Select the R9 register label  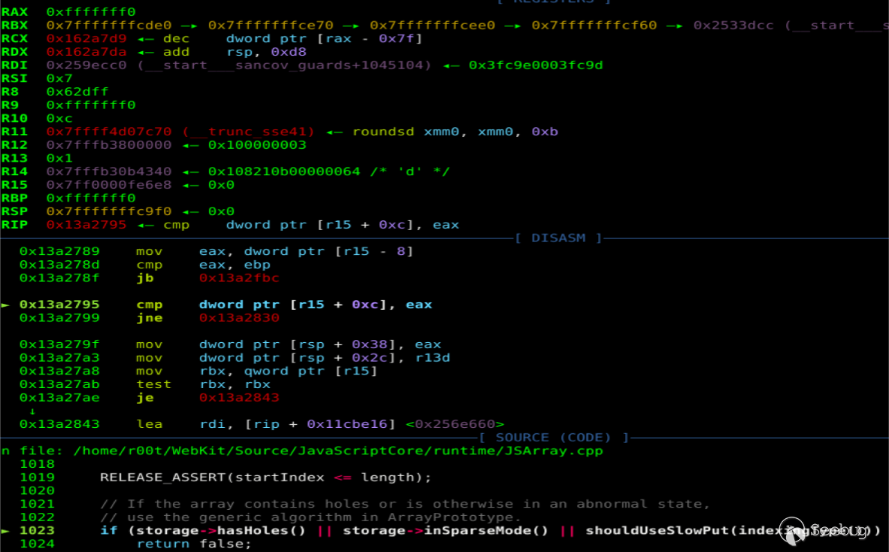(x=11, y=105)
